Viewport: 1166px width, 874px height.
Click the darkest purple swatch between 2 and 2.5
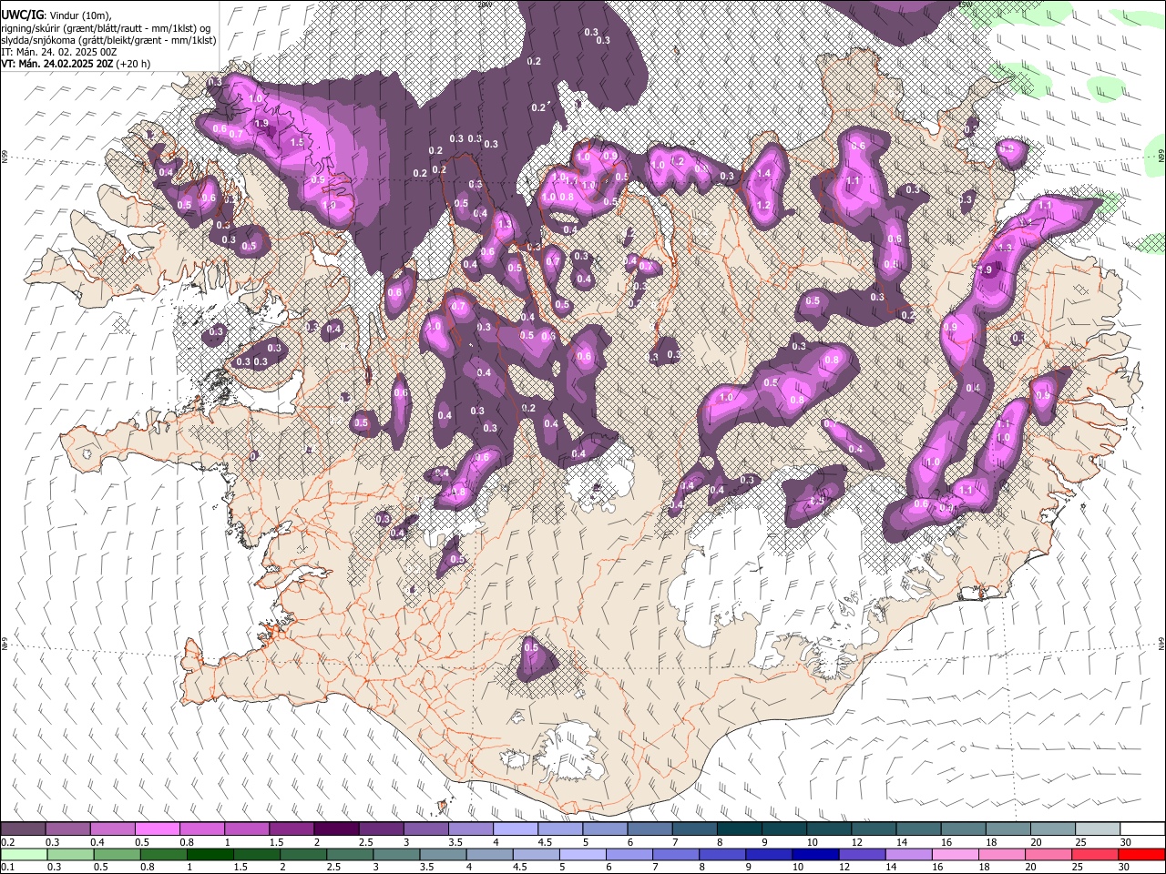pos(336,829)
